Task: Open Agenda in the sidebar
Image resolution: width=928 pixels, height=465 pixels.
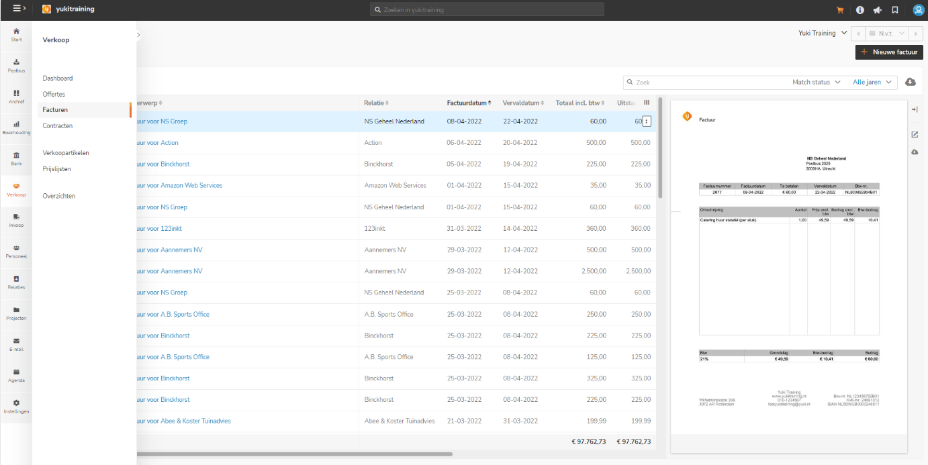Action: click(x=16, y=375)
